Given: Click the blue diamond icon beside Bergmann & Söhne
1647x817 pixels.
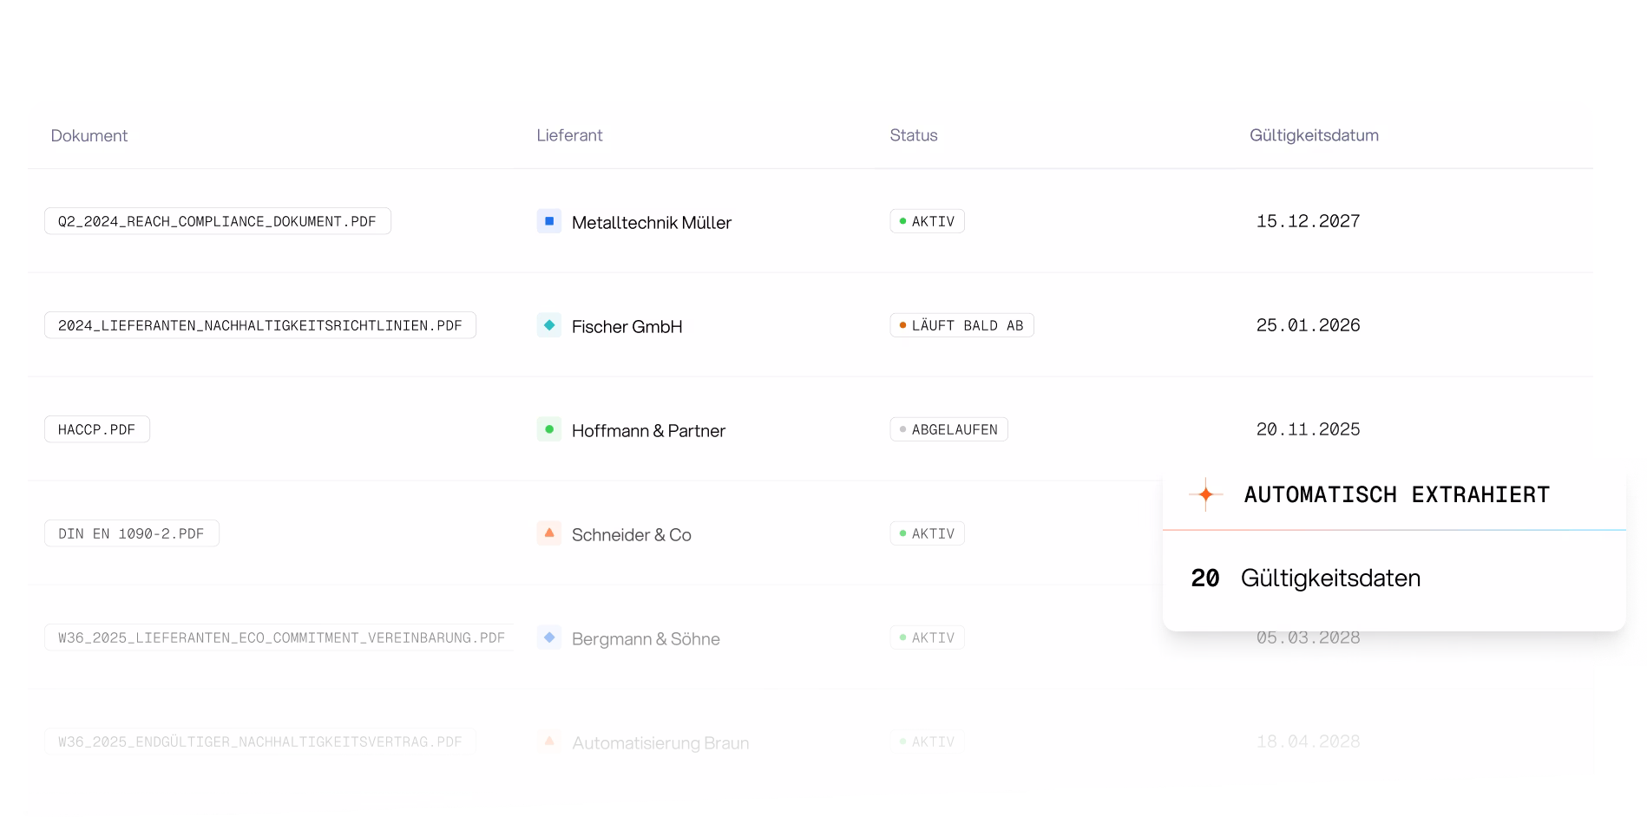Looking at the screenshot, I should [x=549, y=637].
